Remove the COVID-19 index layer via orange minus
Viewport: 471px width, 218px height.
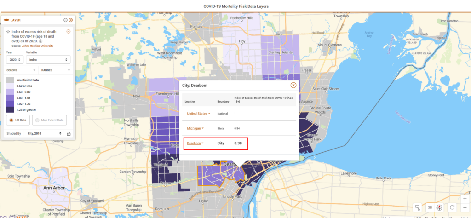[x=69, y=31]
